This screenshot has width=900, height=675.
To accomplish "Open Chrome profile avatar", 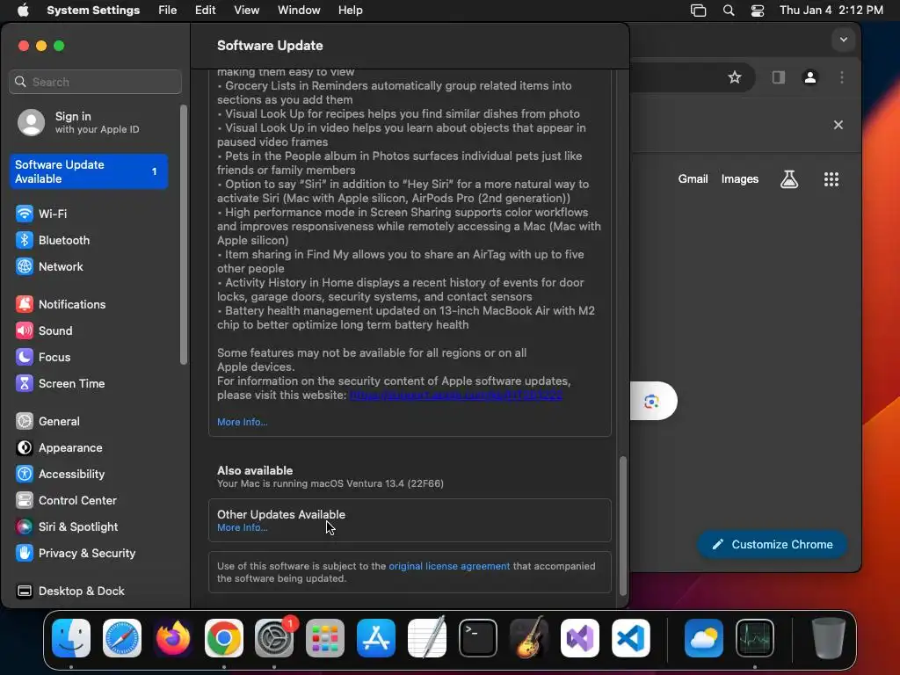I will [809, 77].
